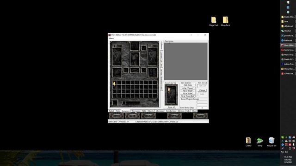Switch to the Skills tab
The width and height of the screenshot is (296, 166).
point(144,111)
